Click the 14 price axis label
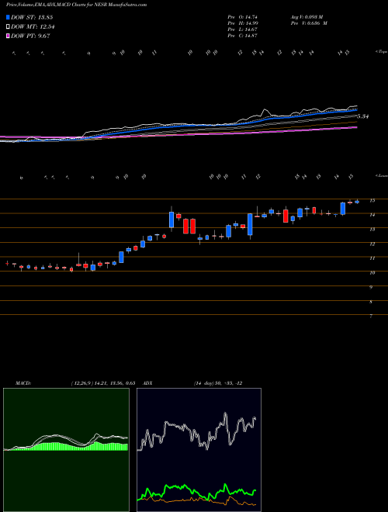This screenshot has height=512, width=388. (x=372, y=215)
